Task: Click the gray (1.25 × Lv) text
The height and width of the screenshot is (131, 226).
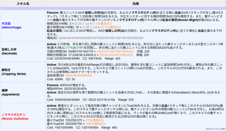Action: tap(89, 27)
